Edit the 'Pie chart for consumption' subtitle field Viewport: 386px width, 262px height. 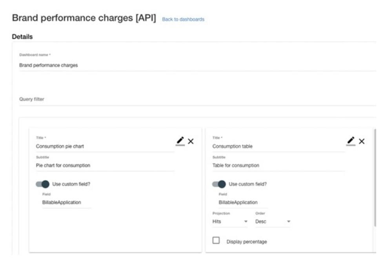(104, 165)
